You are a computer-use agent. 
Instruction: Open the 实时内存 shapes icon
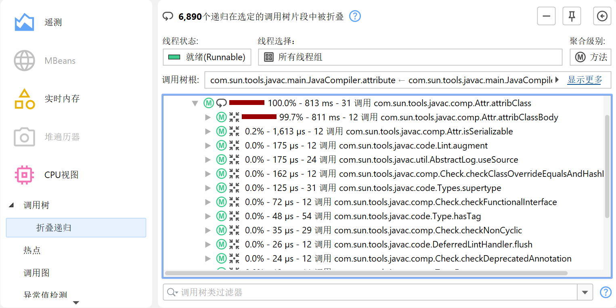point(24,99)
